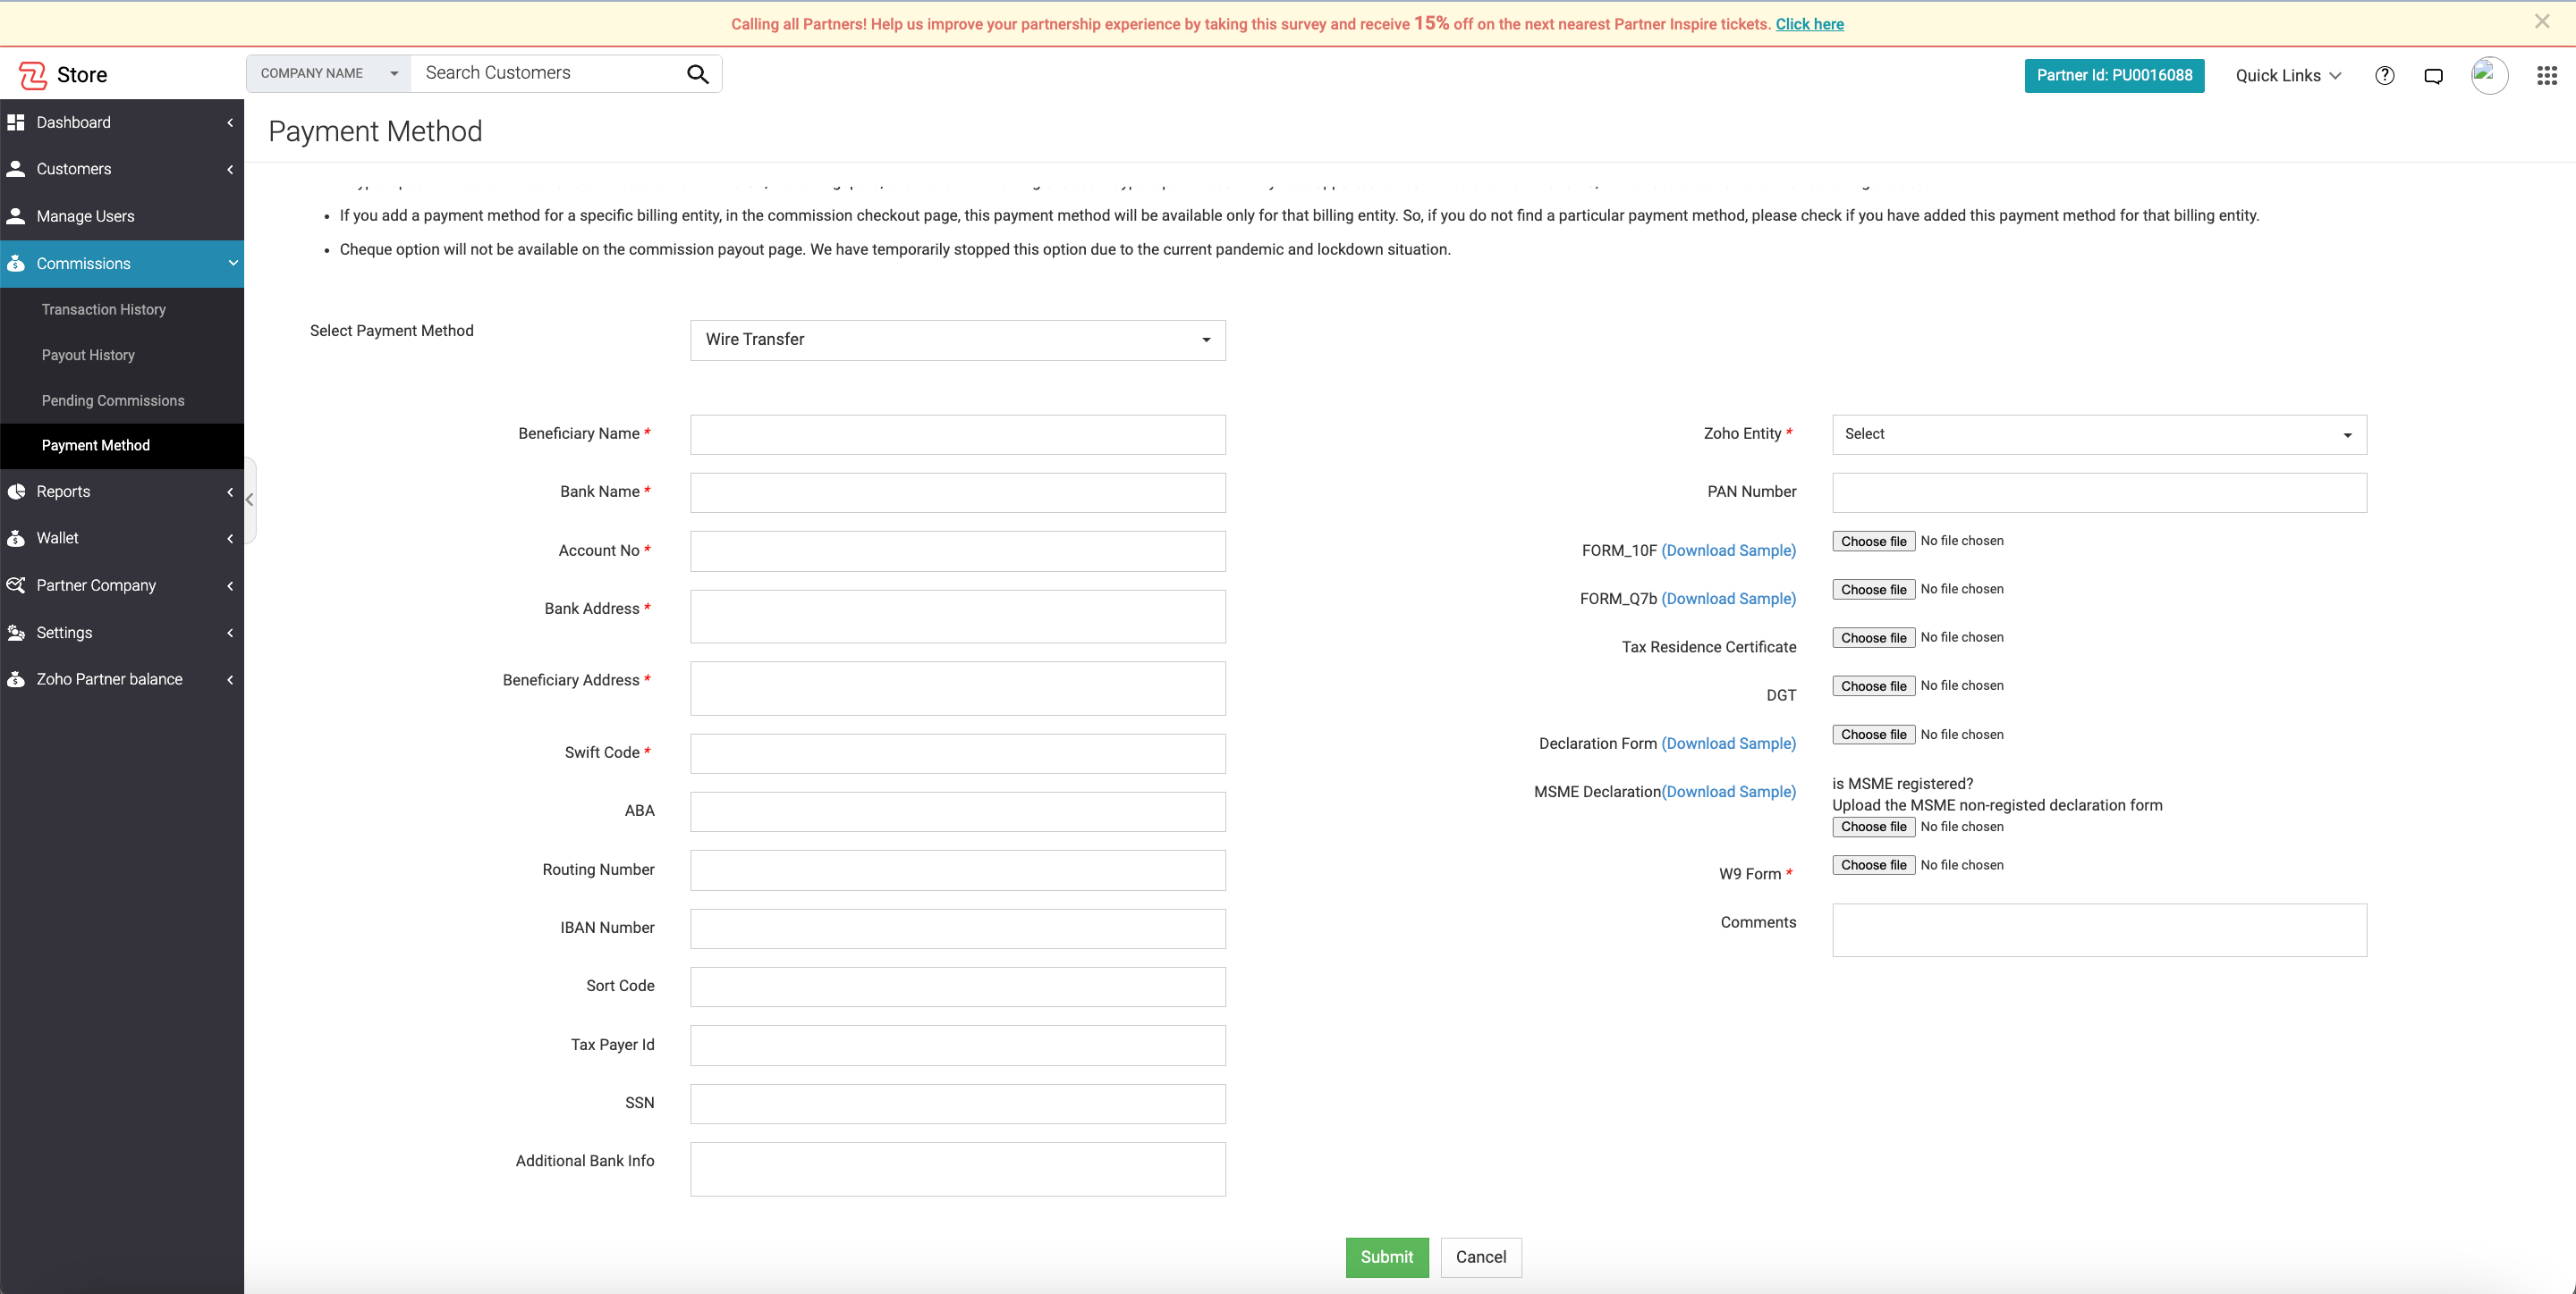Download the FORM_10F sample
The width and height of the screenshot is (2576, 1294).
[1728, 550]
